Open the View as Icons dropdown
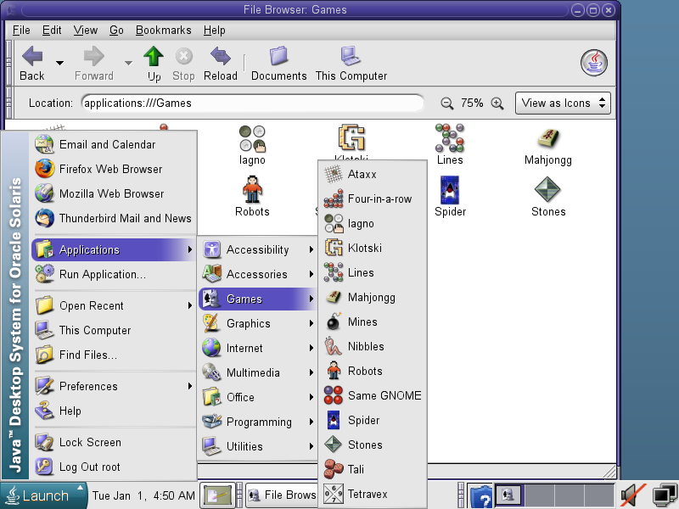Image resolution: width=679 pixels, height=509 pixels. click(x=563, y=103)
